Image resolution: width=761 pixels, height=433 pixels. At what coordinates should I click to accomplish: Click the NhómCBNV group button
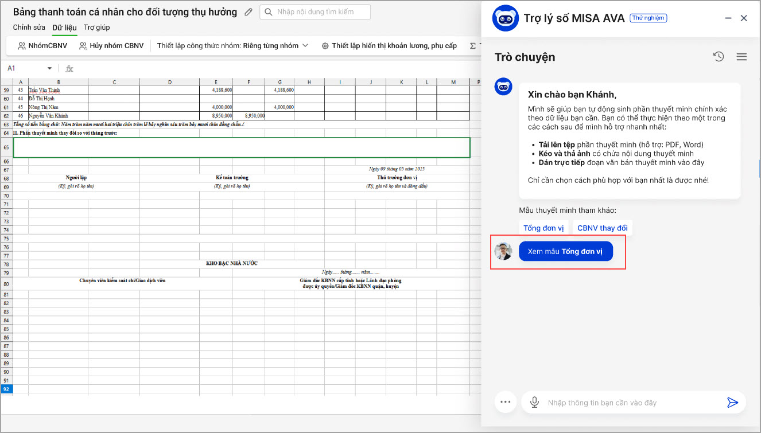tap(42, 46)
